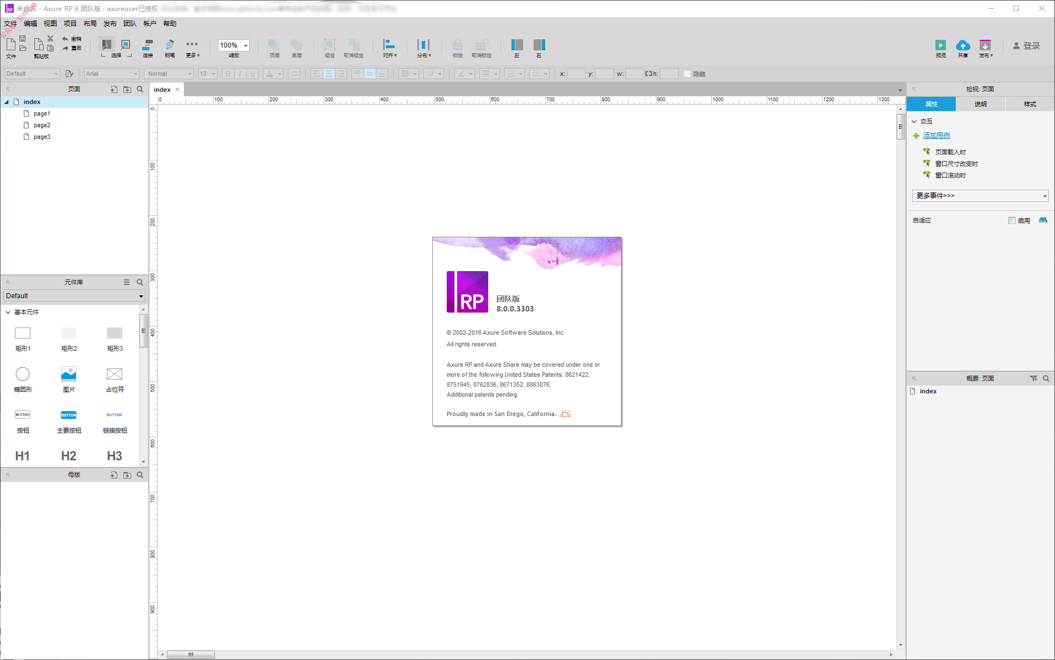Click the add page icon in 页面 panel
Screen dimensions: 1055x660
tap(114, 89)
